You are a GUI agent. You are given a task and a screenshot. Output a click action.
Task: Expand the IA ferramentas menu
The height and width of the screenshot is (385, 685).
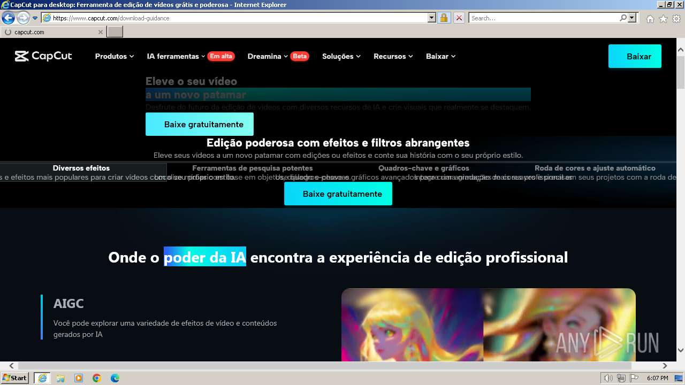(x=176, y=56)
